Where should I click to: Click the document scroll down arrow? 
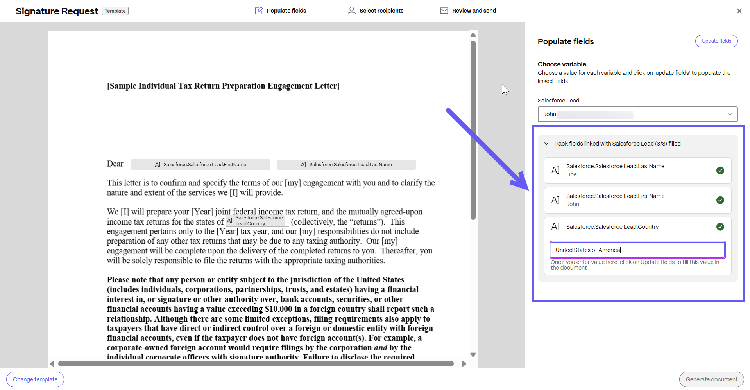(473, 355)
